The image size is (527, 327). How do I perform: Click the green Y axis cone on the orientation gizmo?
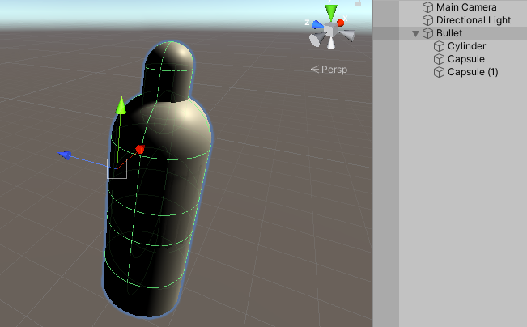331,12
